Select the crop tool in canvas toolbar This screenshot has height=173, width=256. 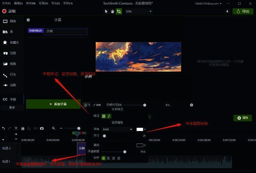click(x=119, y=11)
